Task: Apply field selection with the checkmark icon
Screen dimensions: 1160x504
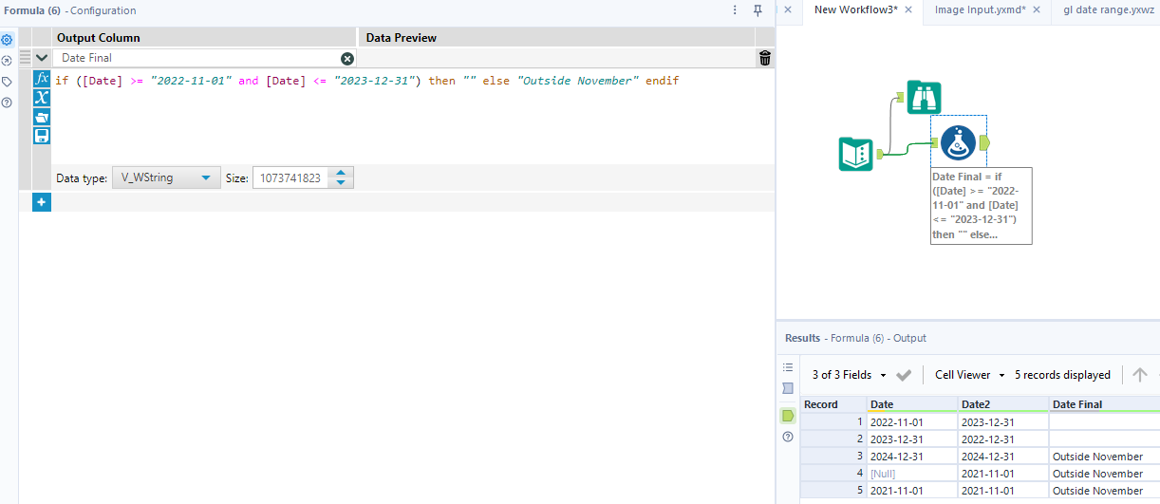Action: point(904,375)
